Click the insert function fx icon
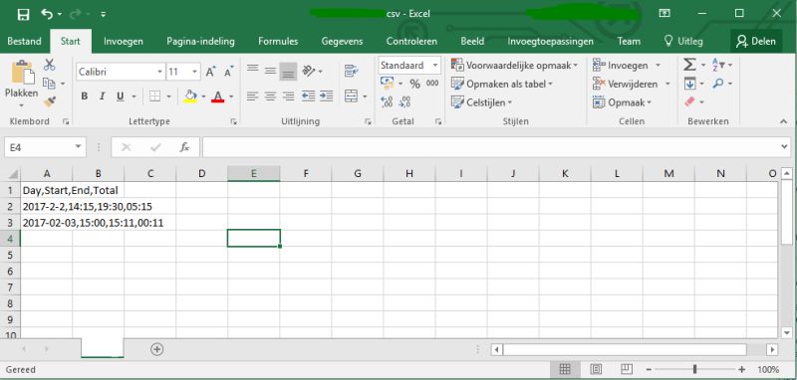Viewport: 797px width, 380px height. (184, 147)
